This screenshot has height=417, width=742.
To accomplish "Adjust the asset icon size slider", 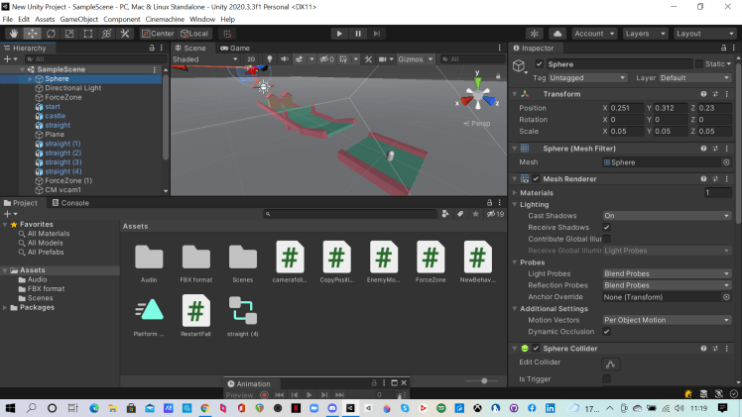I will [x=483, y=380].
